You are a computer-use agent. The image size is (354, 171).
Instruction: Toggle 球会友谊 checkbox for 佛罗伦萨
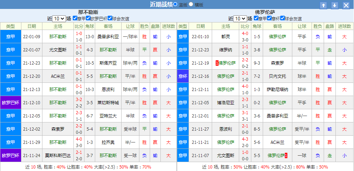(x=282, y=18)
